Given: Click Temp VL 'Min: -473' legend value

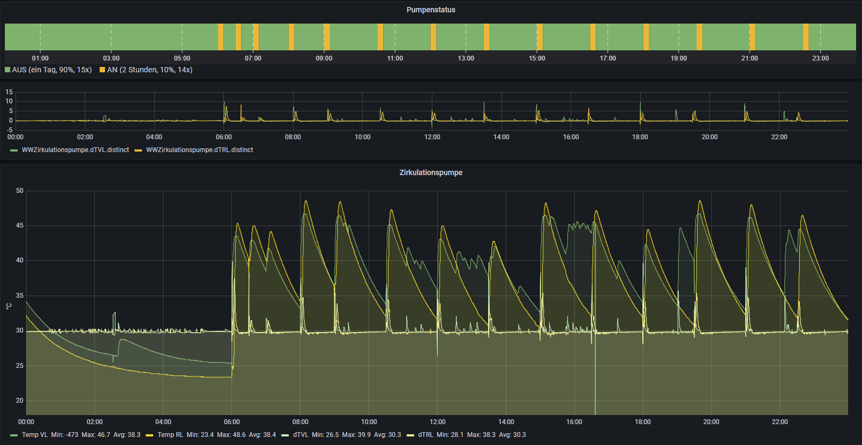Looking at the screenshot, I should [64, 435].
